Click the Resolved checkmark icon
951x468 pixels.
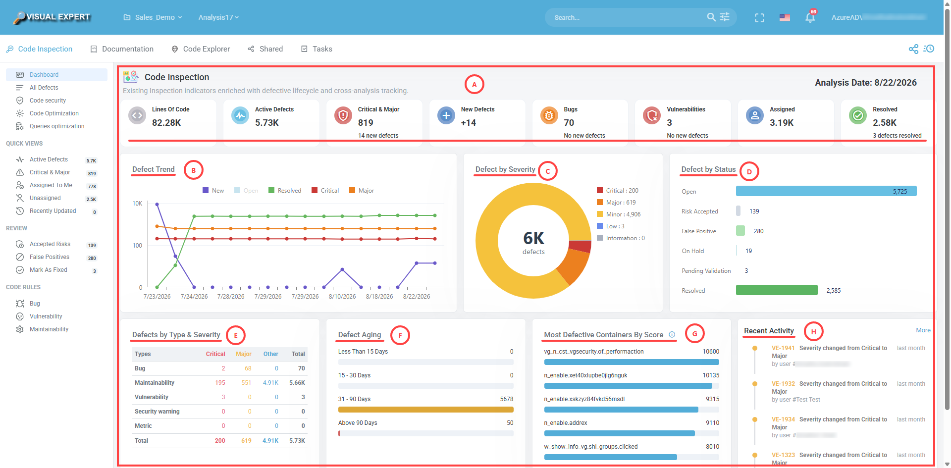pos(858,115)
